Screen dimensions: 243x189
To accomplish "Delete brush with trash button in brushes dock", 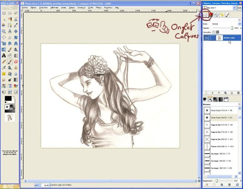I will 230,185.
